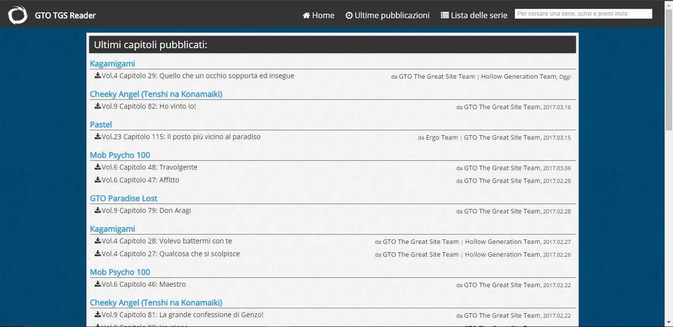Viewport: 673px width, 327px height.
Task: Download Mob Psycho 100 Capitolo 47 icon
Action: [x=98, y=180]
